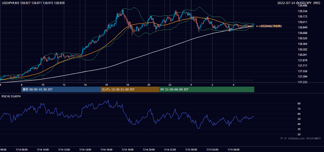Click RSI scale value 30
Screen dimensions: 324x152
[x=299, y=129]
